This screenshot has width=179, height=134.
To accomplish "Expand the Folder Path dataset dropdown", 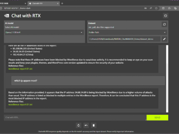I will [x=127, y=33].
